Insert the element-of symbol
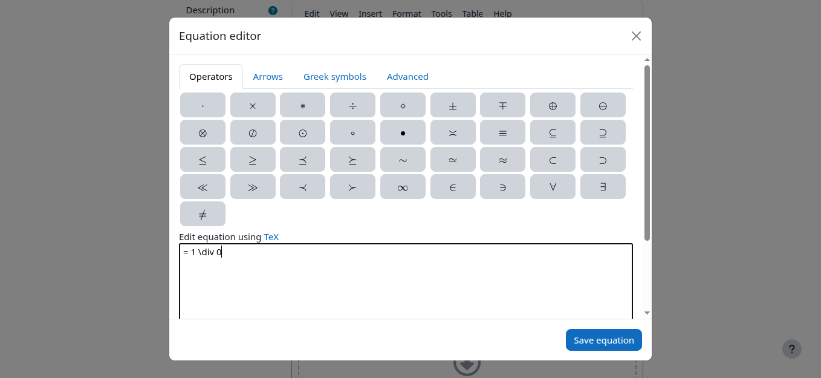The height and width of the screenshot is (378, 821). (x=453, y=187)
